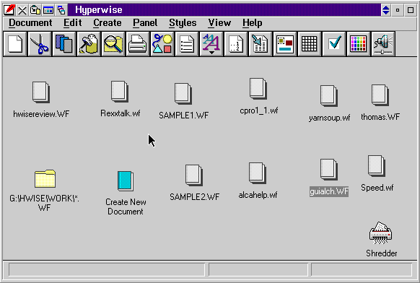This screenshot has height=283, width=420.
Task: Click the table grid toolbar icon
Action: coord(310,44)
